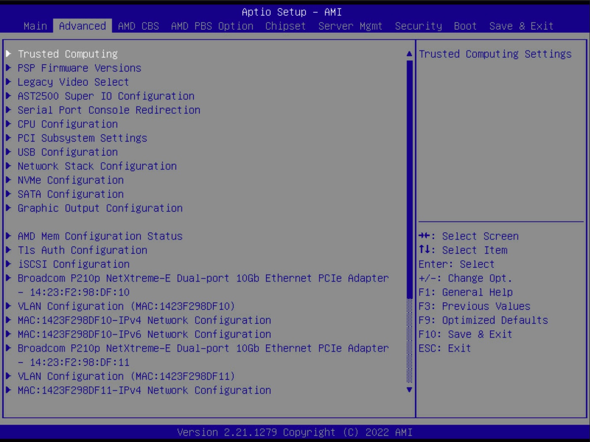Viewport: 590px width, 442px height.
Task: Open the AMD CBS tab
Action: (x=139, y=26)
